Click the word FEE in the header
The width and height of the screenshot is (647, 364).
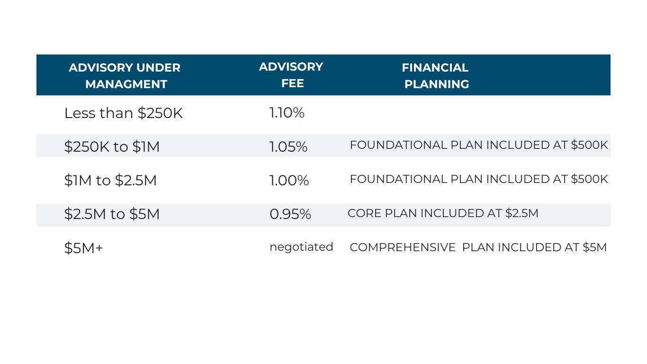point(293,83)
